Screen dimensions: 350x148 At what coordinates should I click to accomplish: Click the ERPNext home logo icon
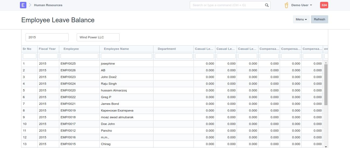point(23,5)
